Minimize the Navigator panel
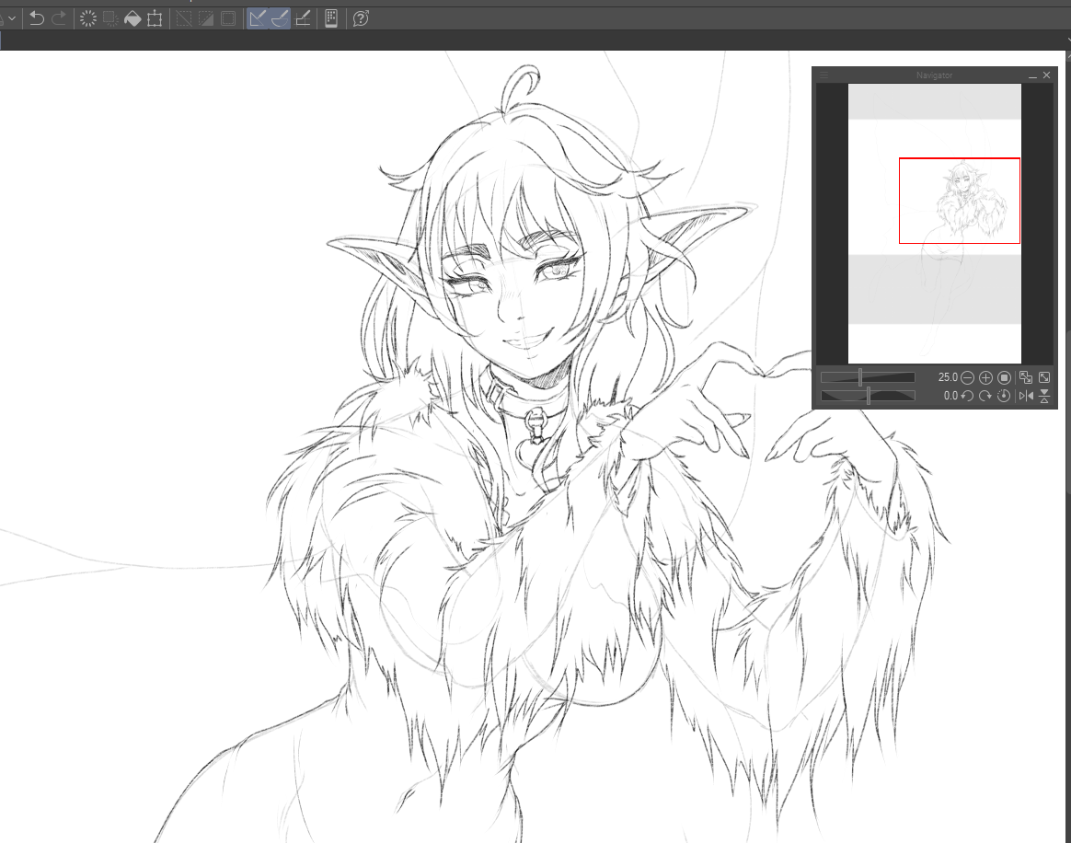This screenshot has width=1071, height=843. [1032, 75]
